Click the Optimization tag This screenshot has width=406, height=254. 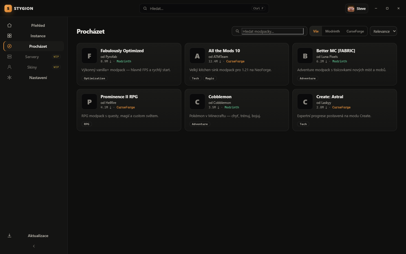tap(94, 78)
